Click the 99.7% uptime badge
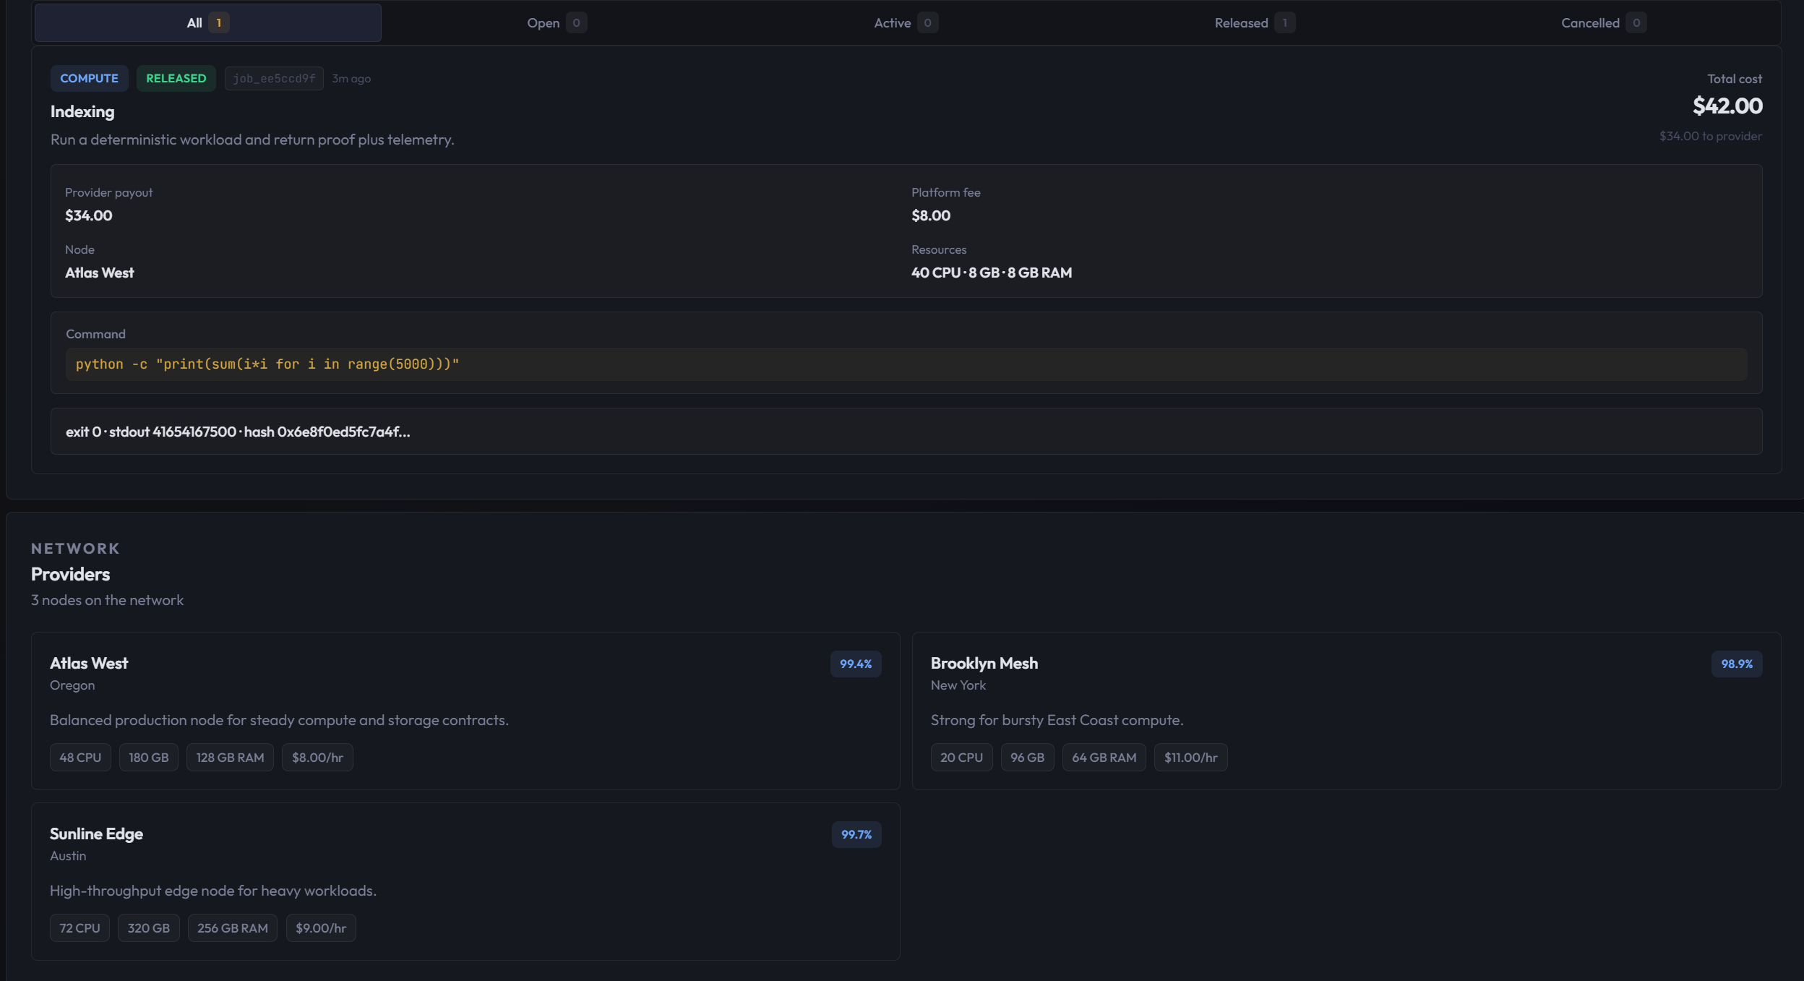 pyautogui.click(x=856, y=834)
